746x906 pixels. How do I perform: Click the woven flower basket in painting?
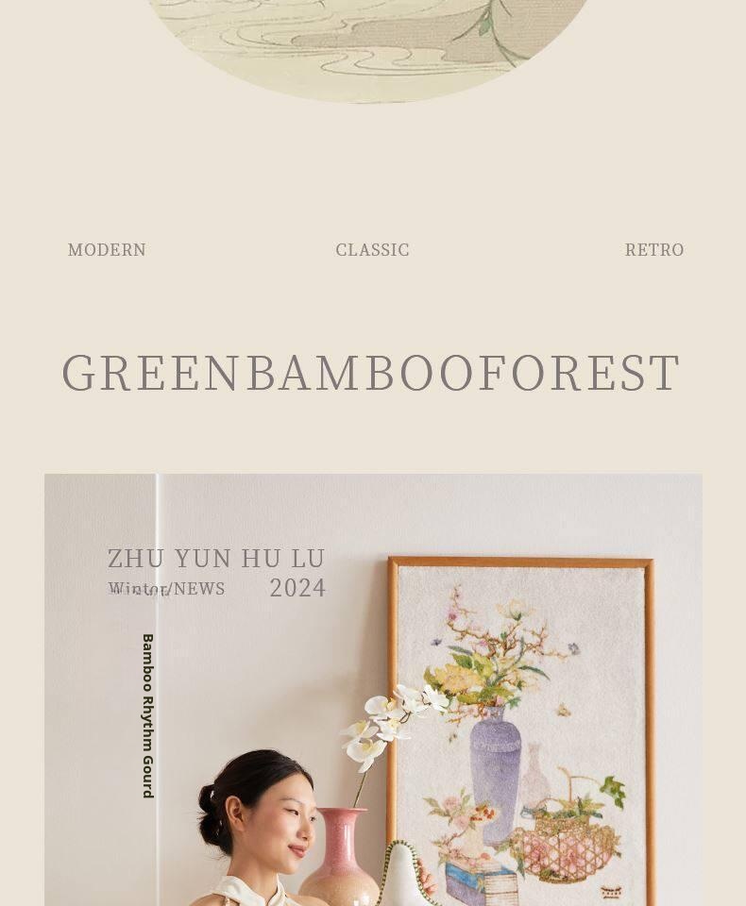pyautogui.click(x=564, y=838)
